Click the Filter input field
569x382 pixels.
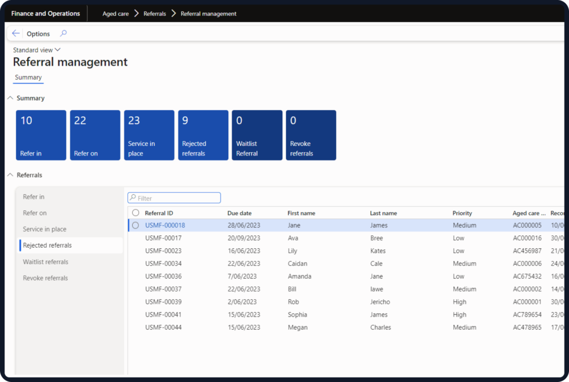pos(178,198)
